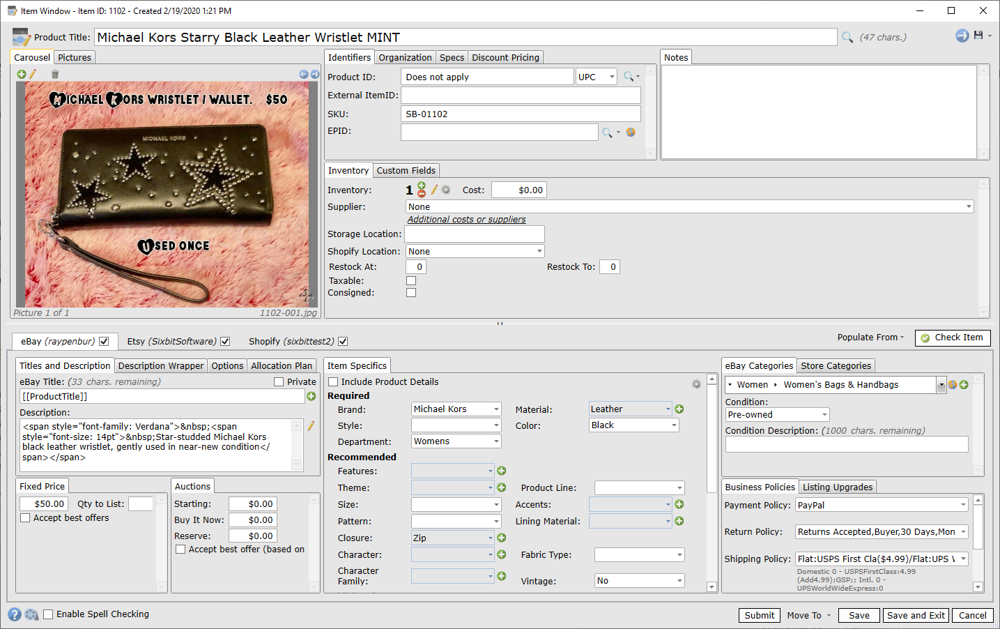This screenshot has width=1000, height=629.
Task: Click Save and Exit button
Action: click(916, 616)
